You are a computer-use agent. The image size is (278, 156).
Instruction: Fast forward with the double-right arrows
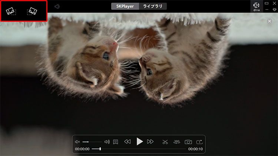pyautogui.click(x=150, y=142)
